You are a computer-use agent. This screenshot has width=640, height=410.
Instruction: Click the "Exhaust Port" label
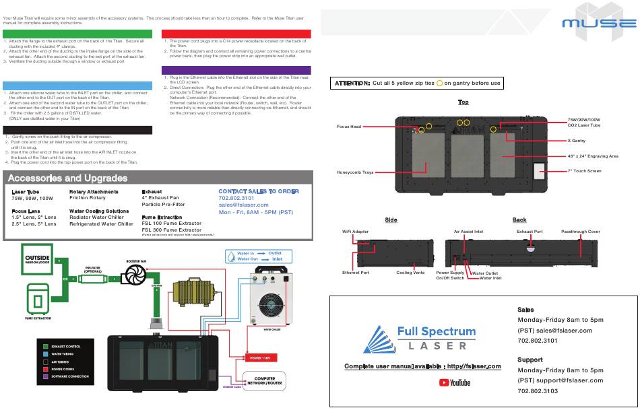[530, 232]
